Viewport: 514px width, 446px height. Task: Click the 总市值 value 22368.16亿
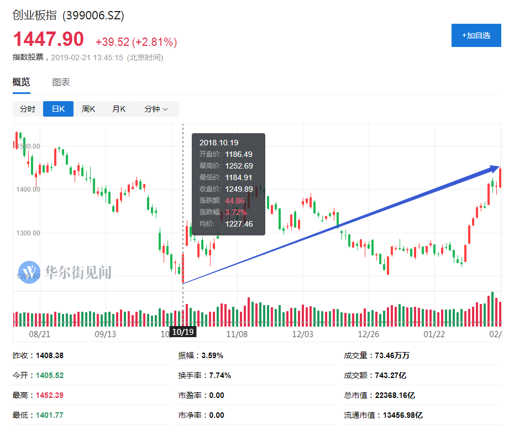click(395, 395)
